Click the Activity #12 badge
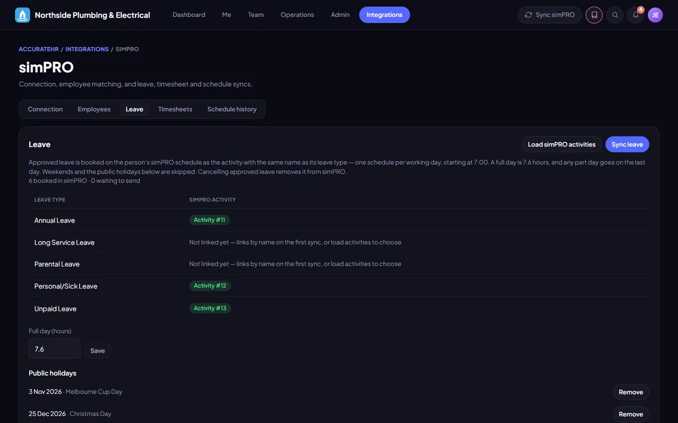678x423 pixels. pos(210,286)
